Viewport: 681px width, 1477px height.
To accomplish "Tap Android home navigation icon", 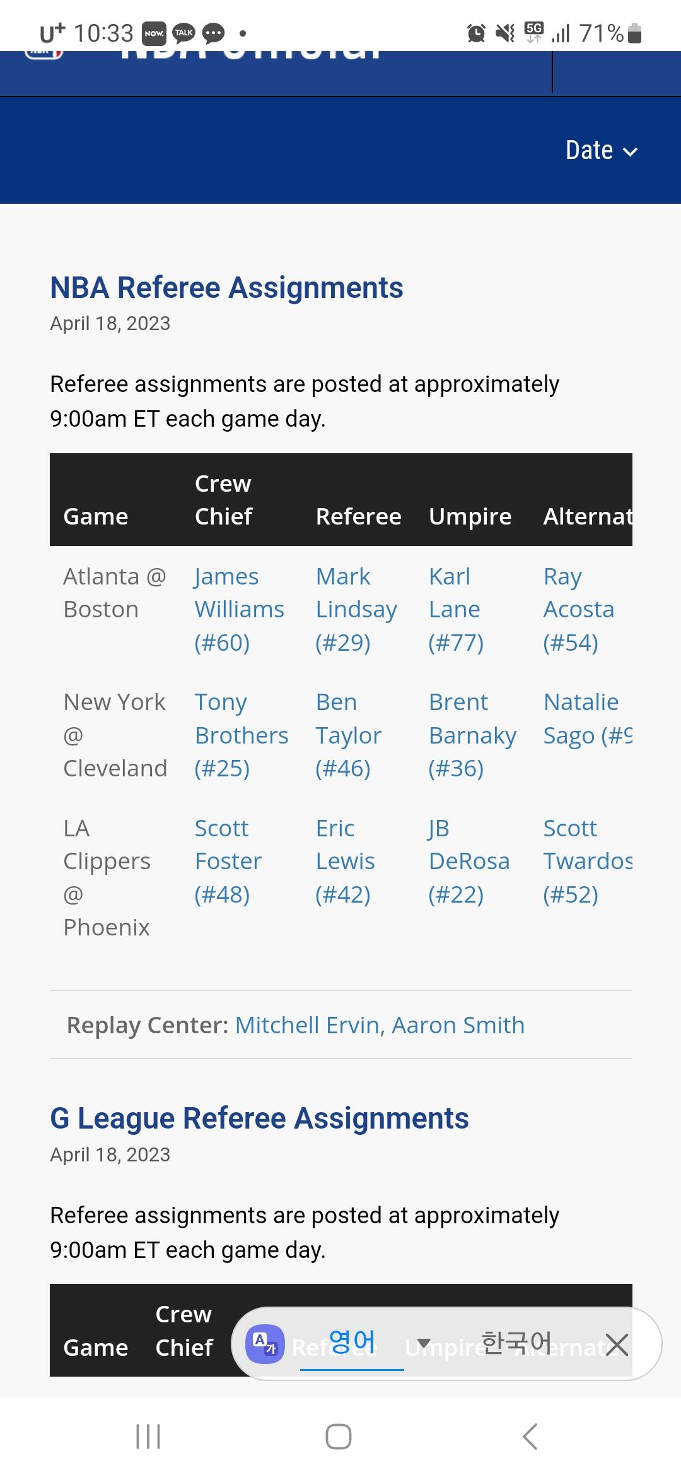I will pyautogui.click(x=339, y=1437).
